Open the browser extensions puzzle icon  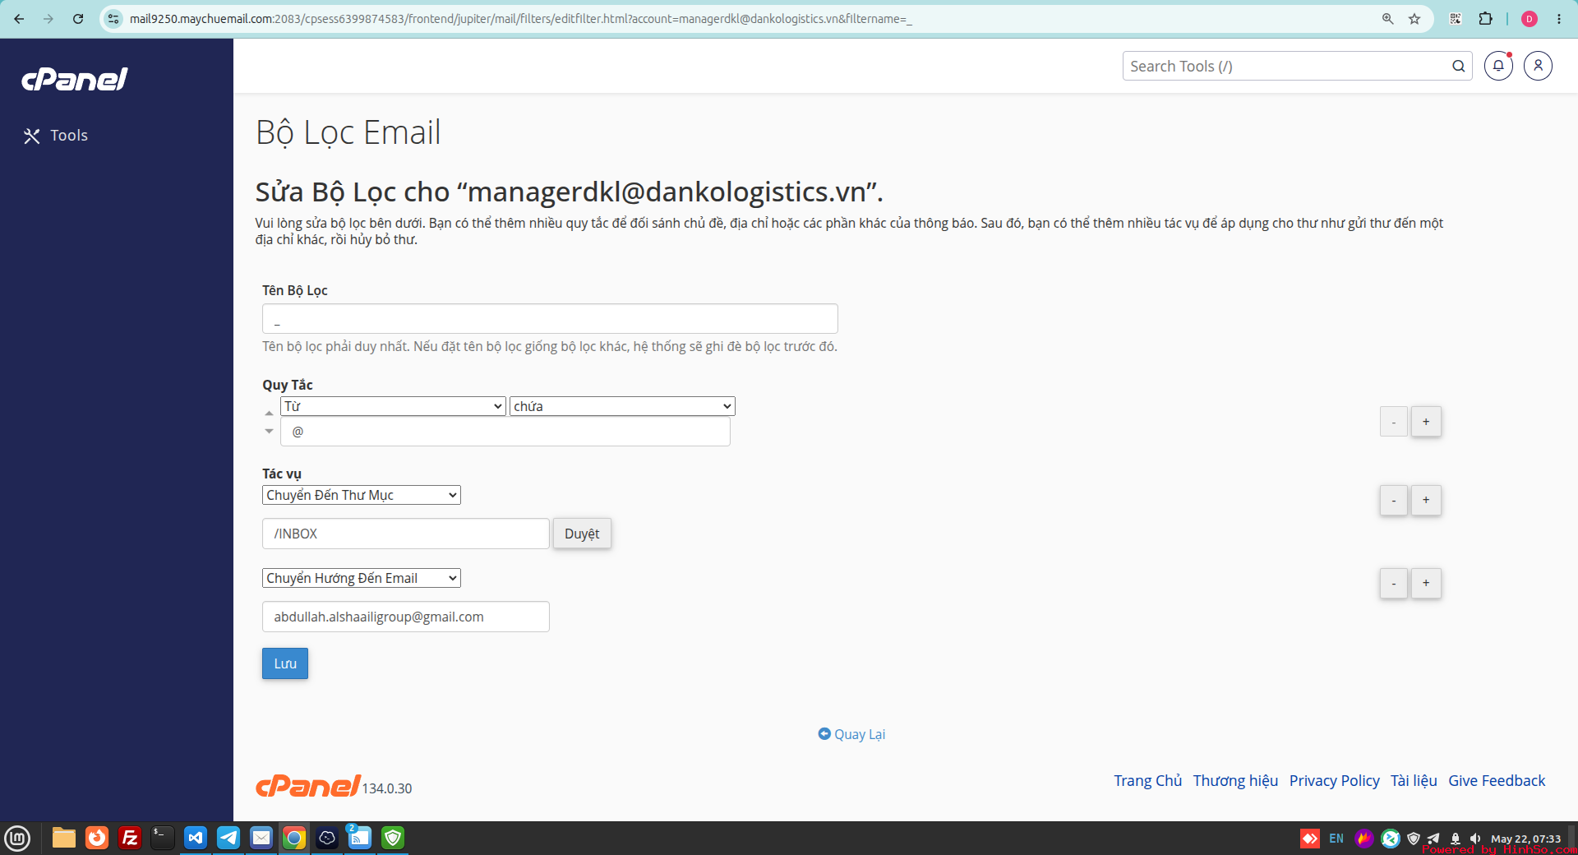coord(1485,18)
